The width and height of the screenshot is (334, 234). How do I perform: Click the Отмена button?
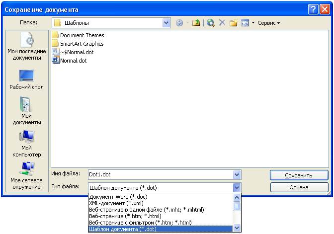[x=299, y=187]
